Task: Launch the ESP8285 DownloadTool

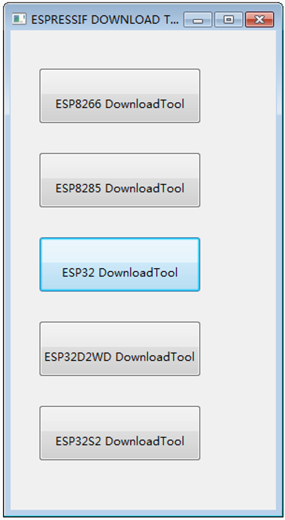Action: (x=120, y=180)
